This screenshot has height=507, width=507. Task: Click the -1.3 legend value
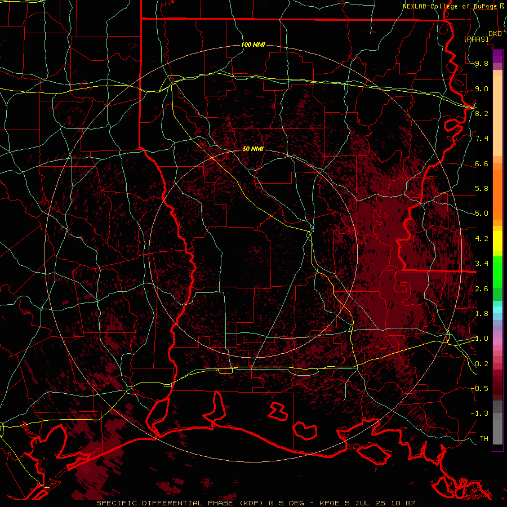pyautogui.click(x=479, y=413)
